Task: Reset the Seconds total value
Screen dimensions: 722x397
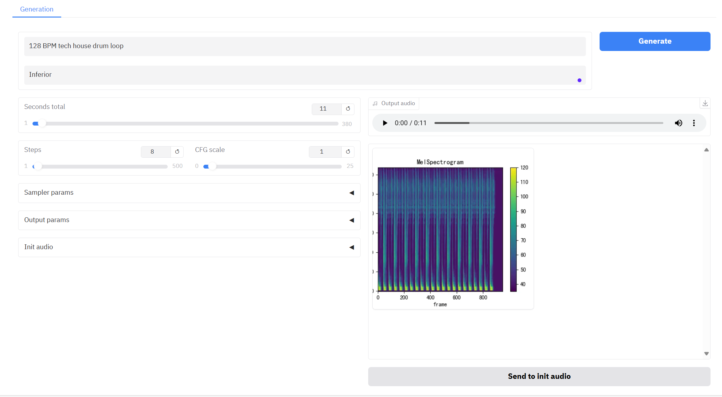Action: point(348,109)
